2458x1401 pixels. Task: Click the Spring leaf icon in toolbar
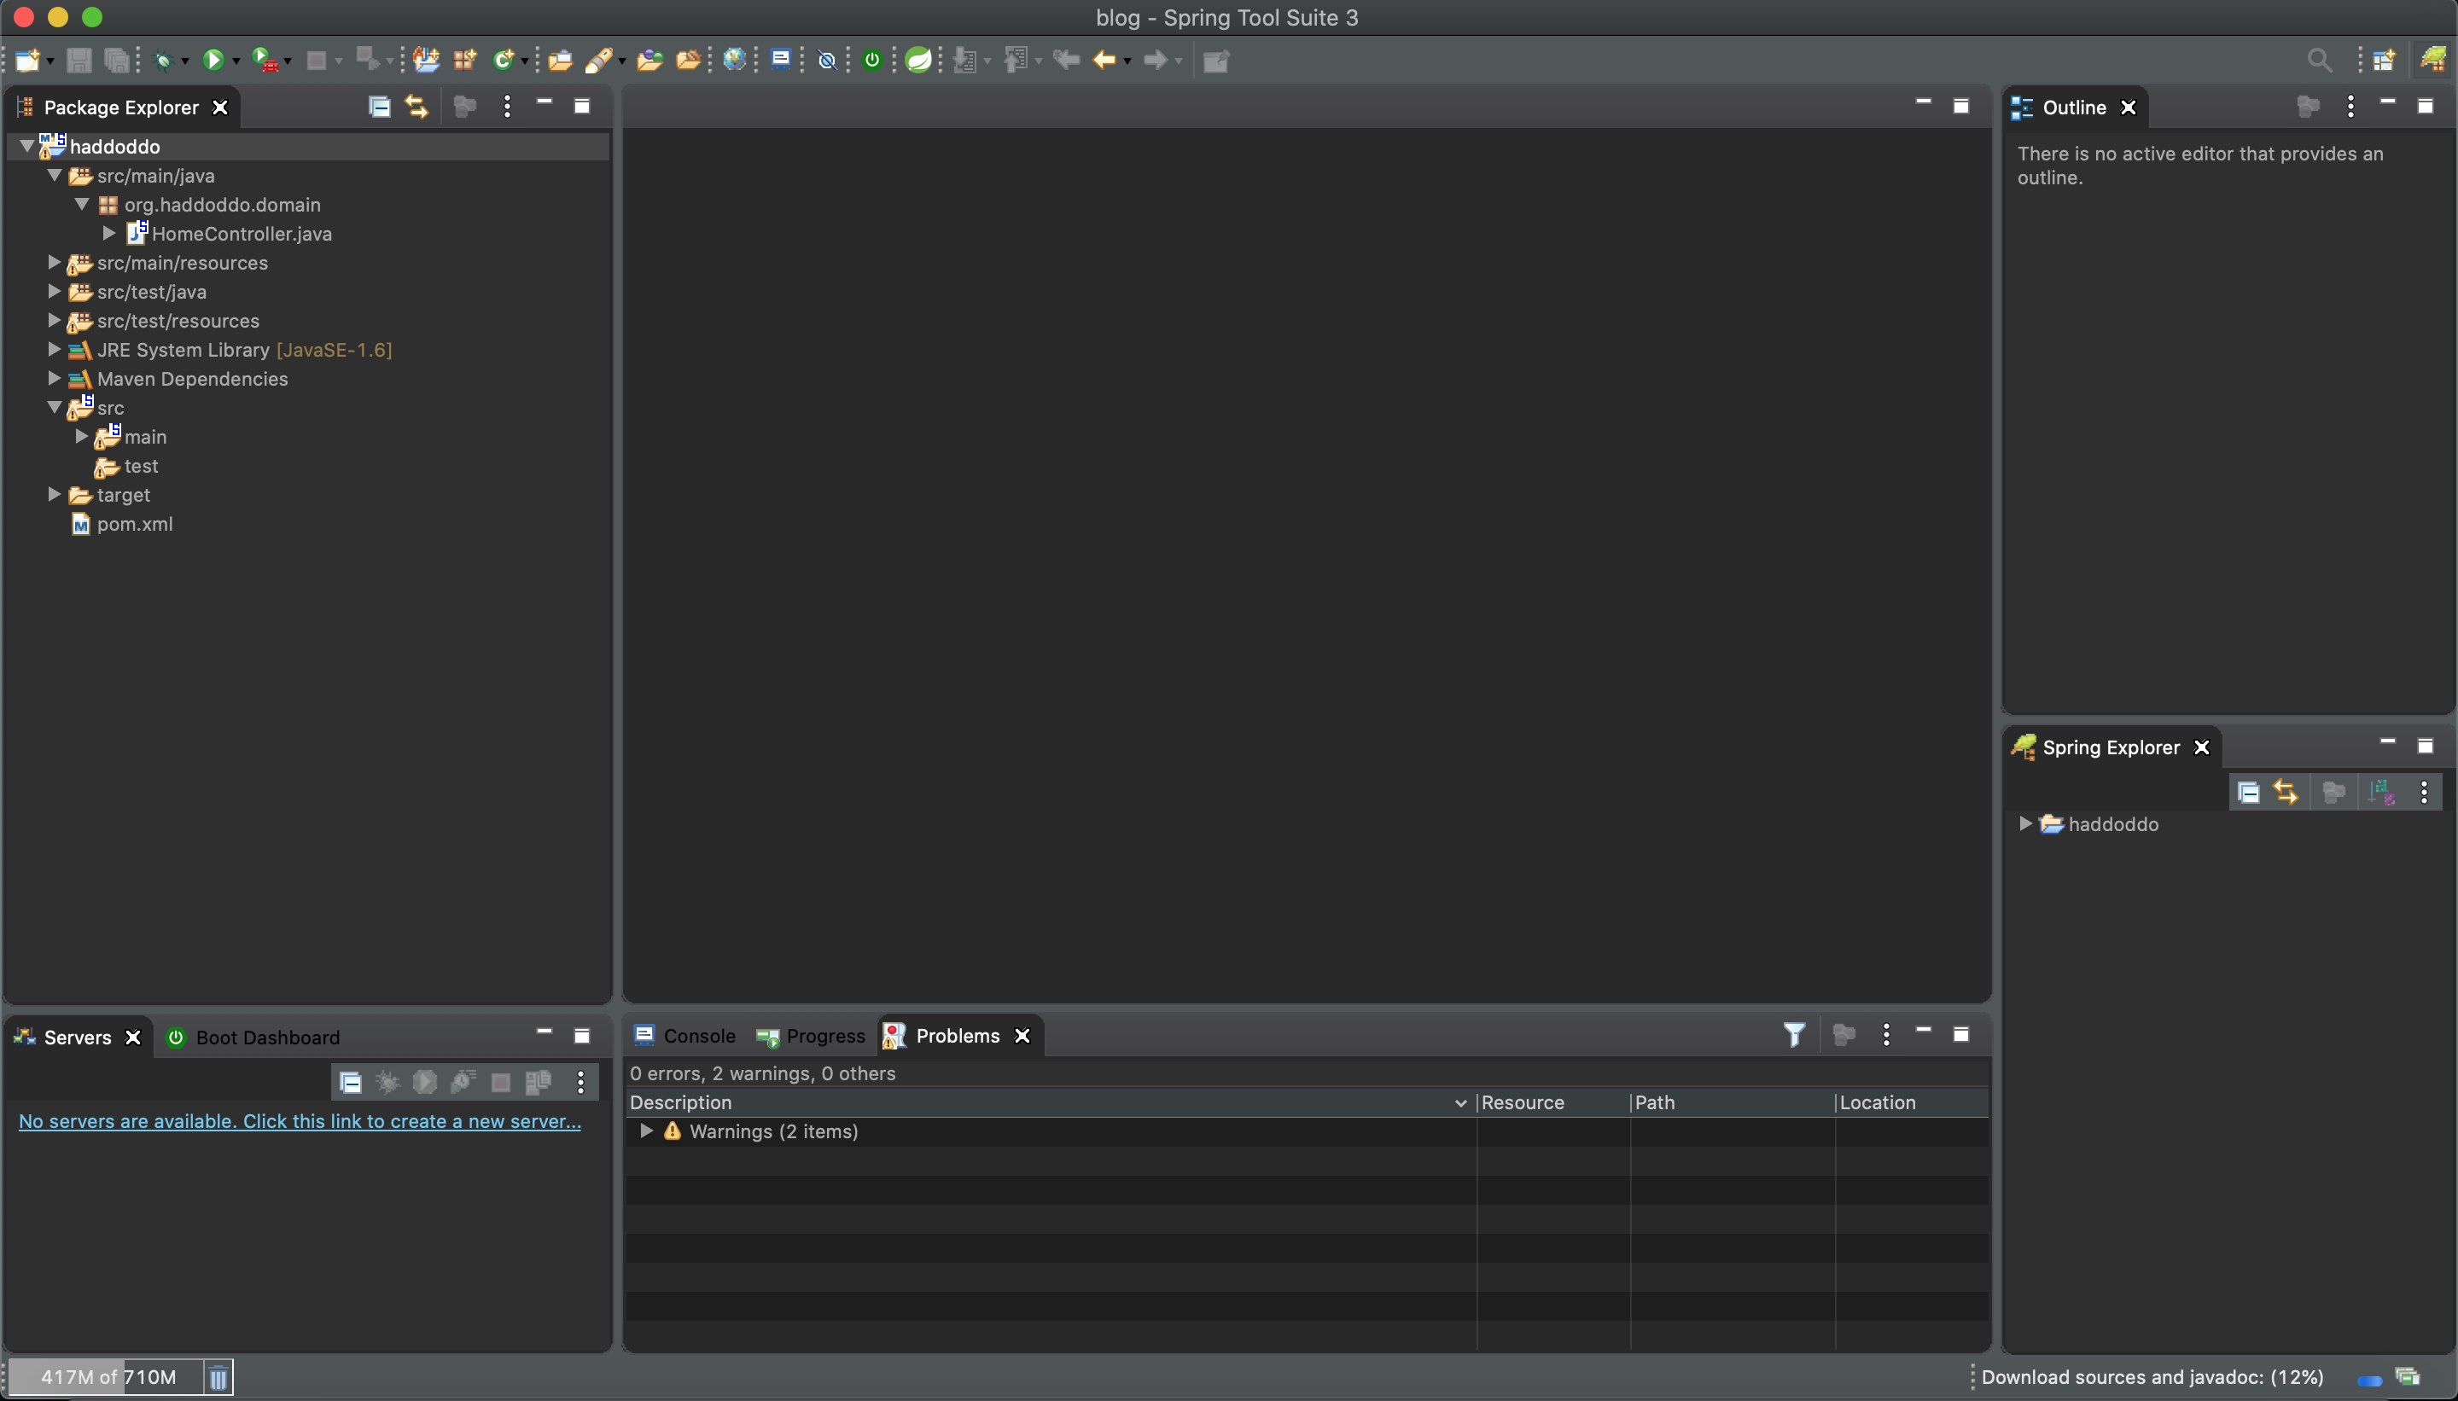point(919,60)
